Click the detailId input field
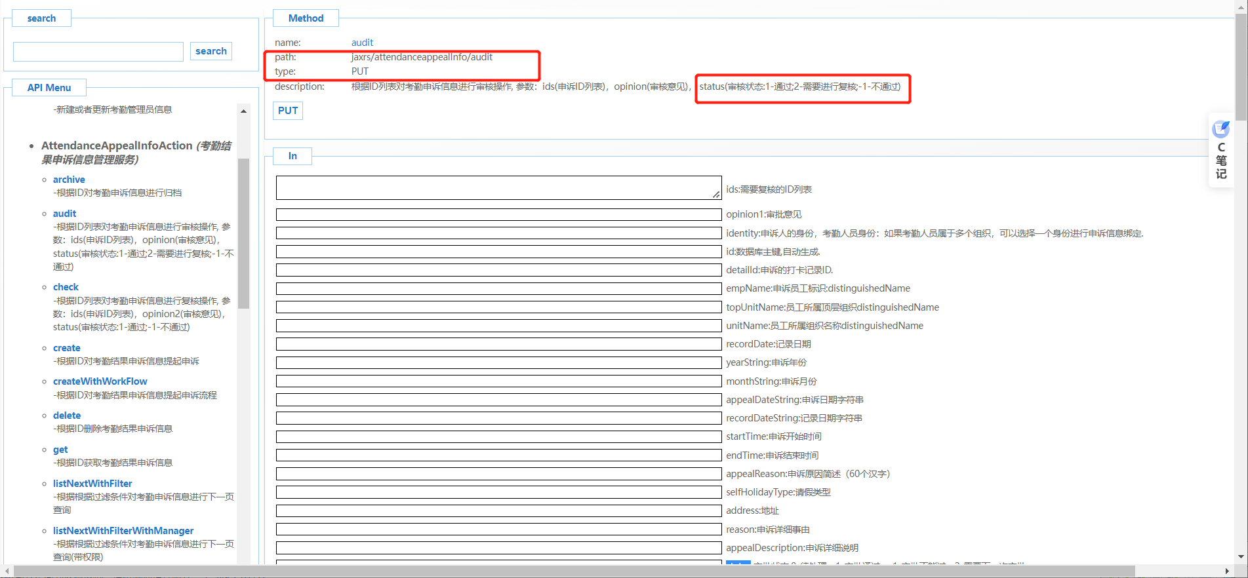1248x578 pixels. [x=498, y=270]
